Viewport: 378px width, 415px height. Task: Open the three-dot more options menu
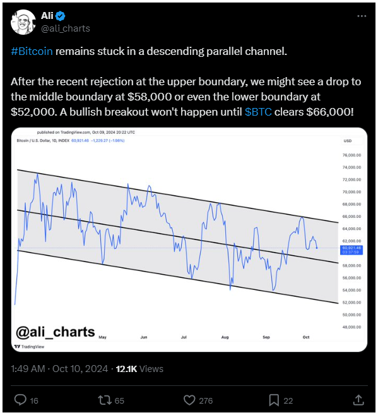coord(362,16)
